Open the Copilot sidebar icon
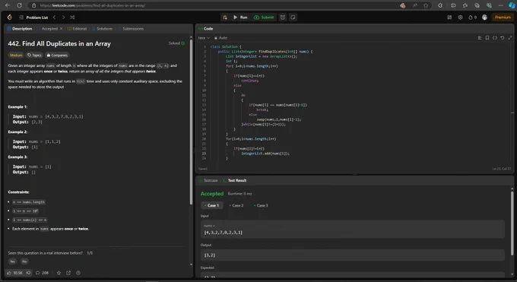Image resolution: width=517 pixels, height=282 pixels. pos(512,5)
